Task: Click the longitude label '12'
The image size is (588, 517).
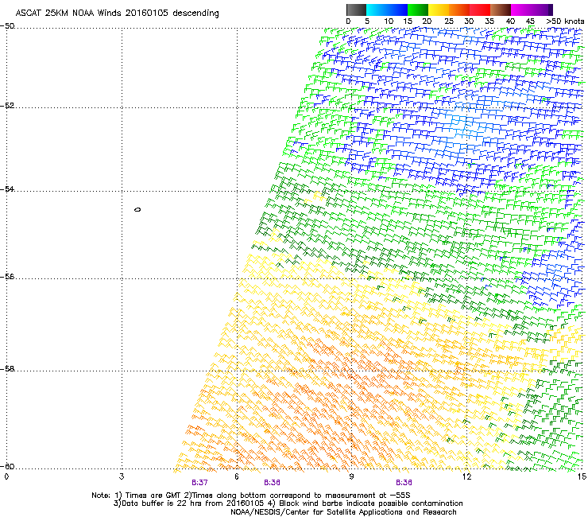Action: click(x=466, y=476)
